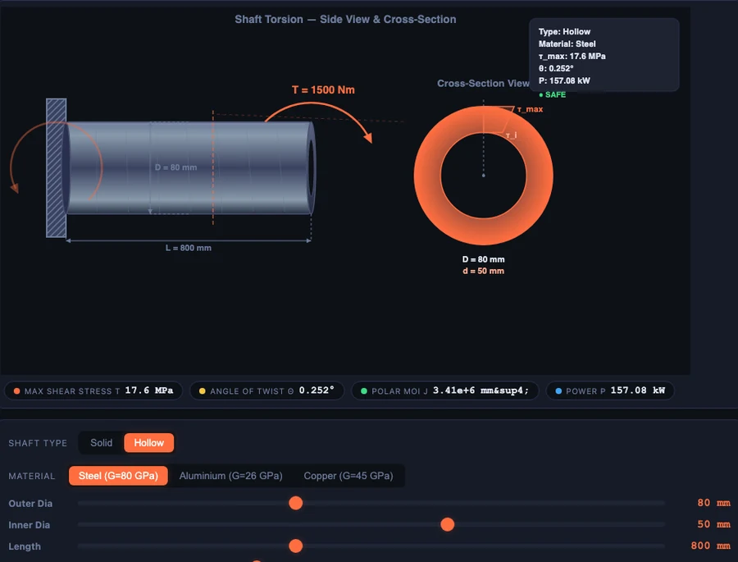Click the green dot beside Polar MOI J
Viewport: 738px width, 562px height.
364,391
